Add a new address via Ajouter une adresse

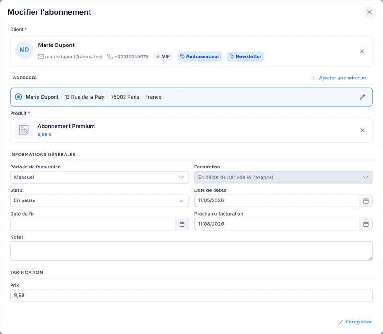(x=338, y=78)
